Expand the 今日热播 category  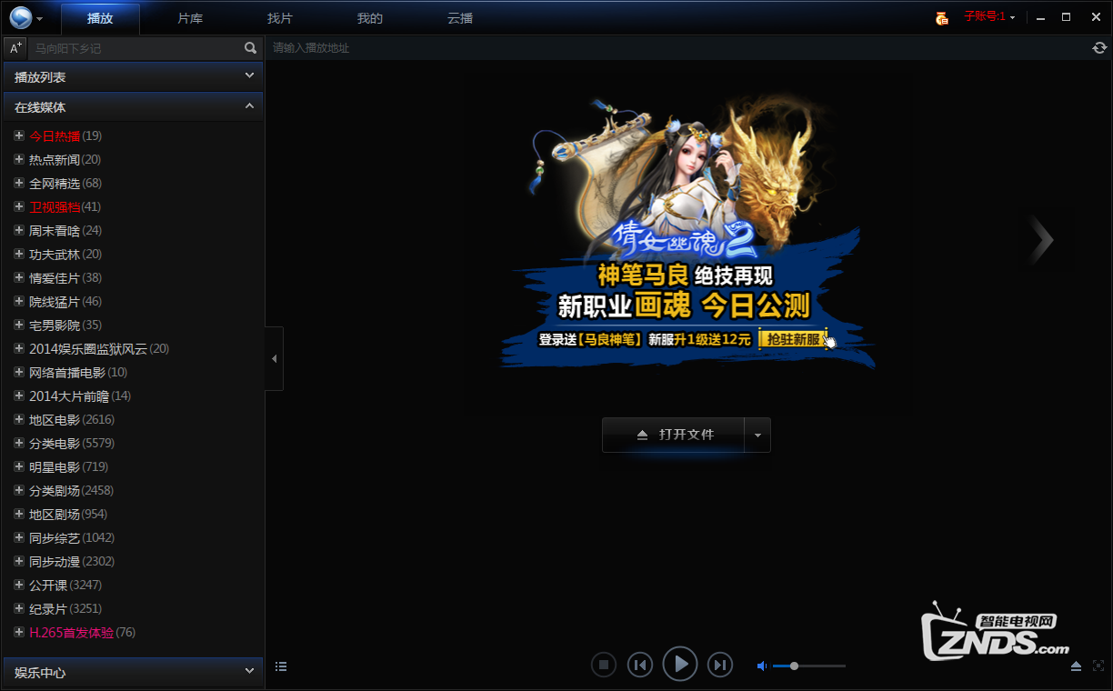tap(19, 135)
